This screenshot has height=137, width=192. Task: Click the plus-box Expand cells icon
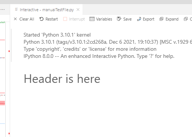161,19
